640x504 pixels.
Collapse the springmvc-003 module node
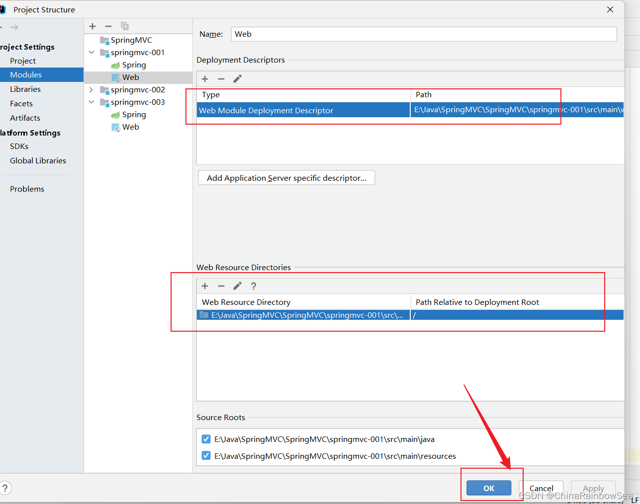tap(91, 102)
